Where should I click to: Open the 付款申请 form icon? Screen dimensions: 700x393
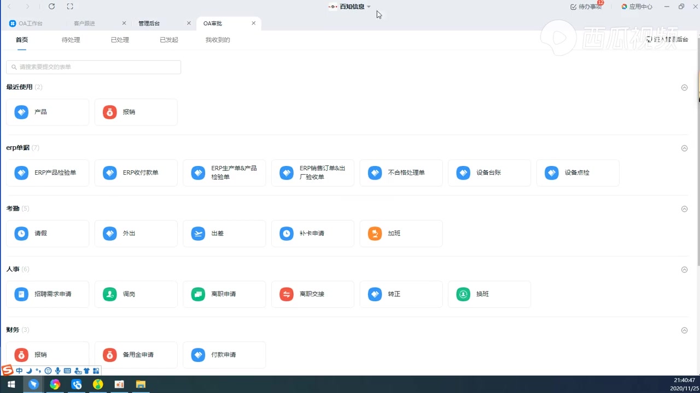tap(198, 354)
